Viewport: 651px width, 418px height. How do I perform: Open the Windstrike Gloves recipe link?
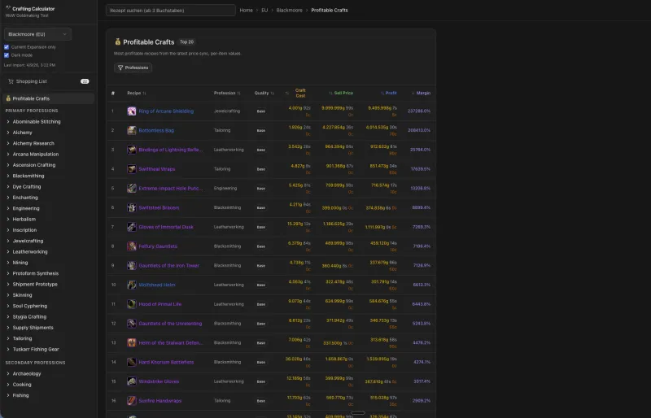coord(159,381)
